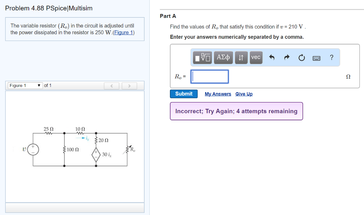This screenshot has height=215, width=364.
Task: Open the math template palette icon
Action: pyautogui.click(x=202, y=57)
